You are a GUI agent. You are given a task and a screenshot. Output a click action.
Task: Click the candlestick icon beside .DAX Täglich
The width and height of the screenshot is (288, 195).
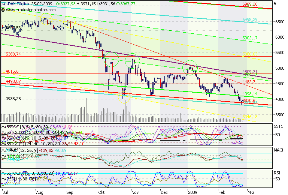pos(3,4)
